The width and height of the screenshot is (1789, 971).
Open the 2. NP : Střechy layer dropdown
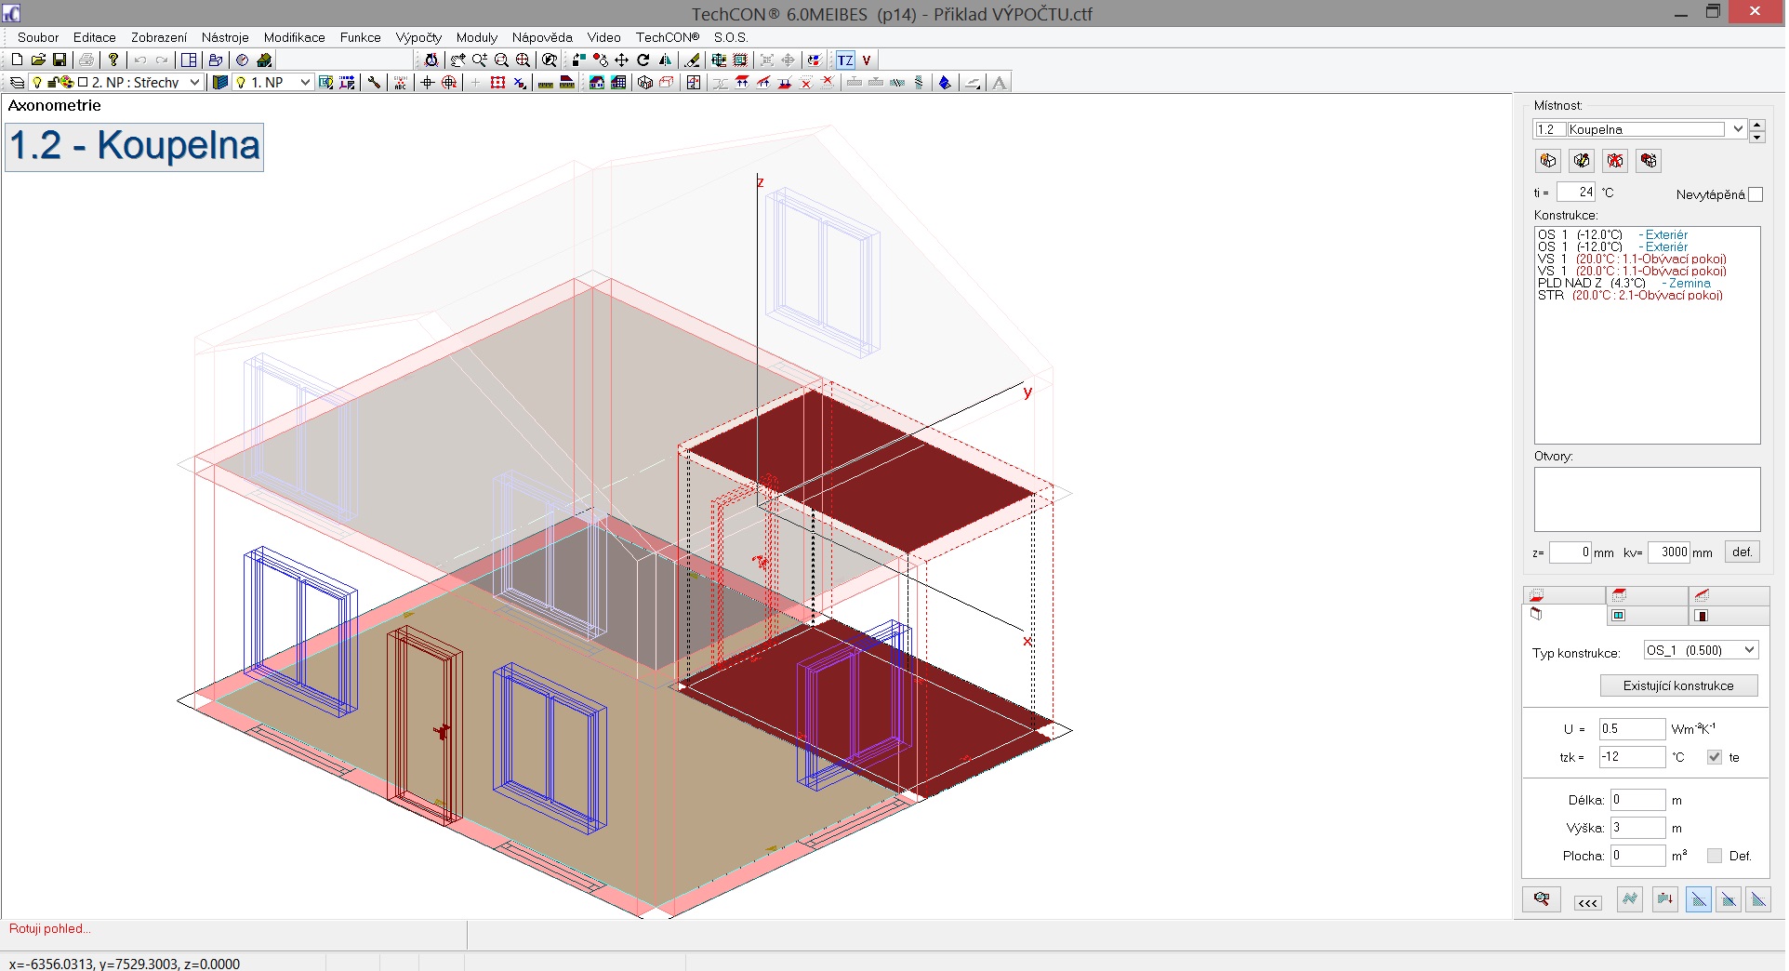click(x=194, y=83)
